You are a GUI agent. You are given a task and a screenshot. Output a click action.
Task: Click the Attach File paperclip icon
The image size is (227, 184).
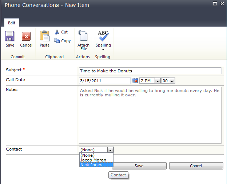[x=83, y=36]
